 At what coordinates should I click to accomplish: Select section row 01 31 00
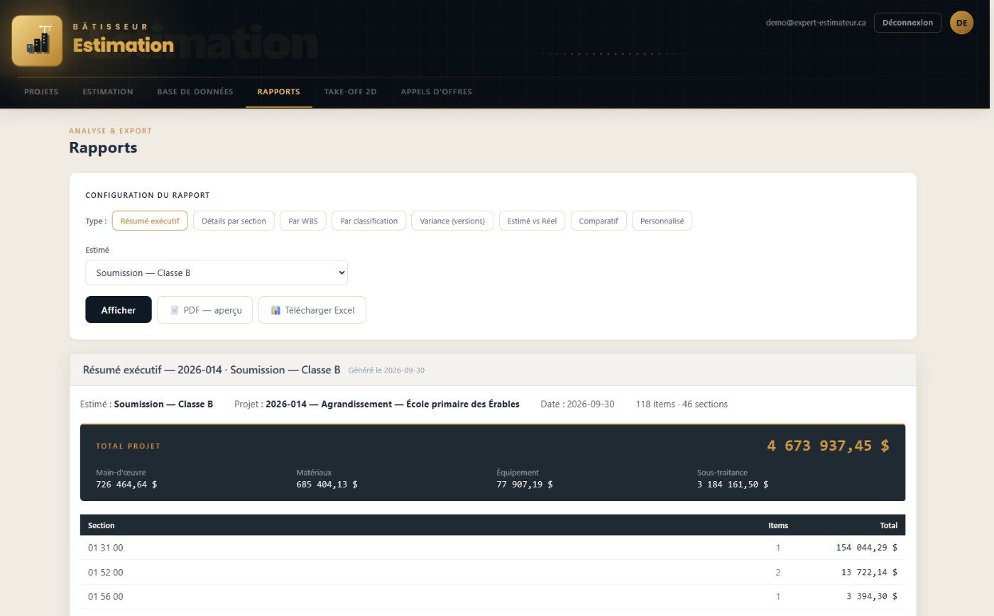point(493,548)
